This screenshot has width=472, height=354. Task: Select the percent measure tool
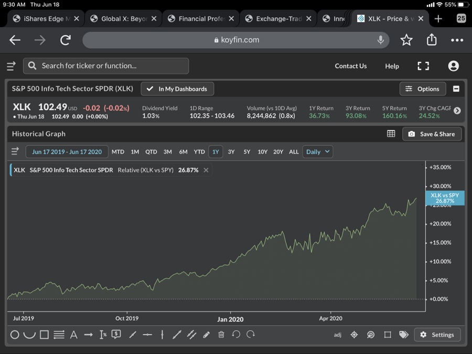103,335
